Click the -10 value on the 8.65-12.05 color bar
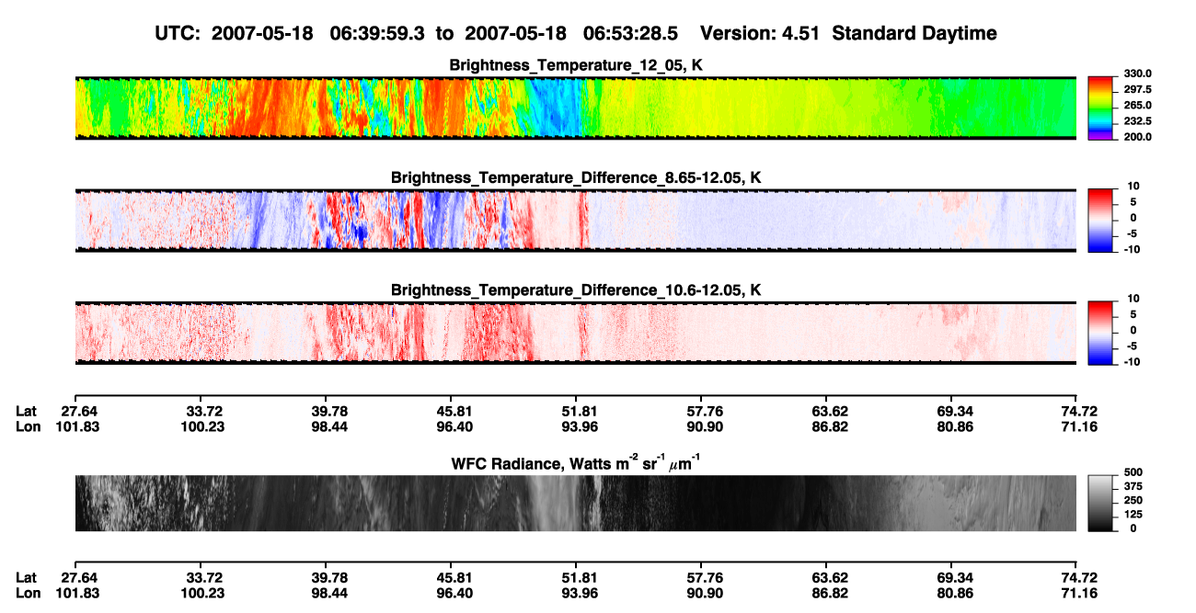 [1133, 249]
